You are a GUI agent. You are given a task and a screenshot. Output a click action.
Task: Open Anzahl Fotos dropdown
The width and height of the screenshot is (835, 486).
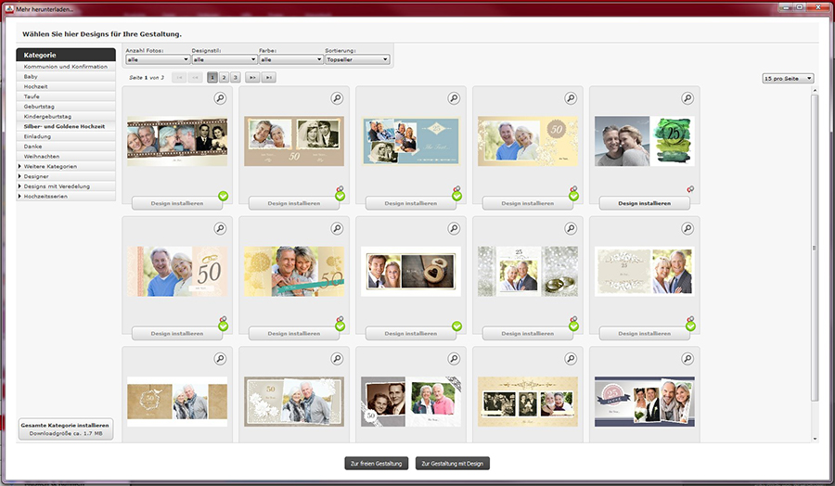point(158,59)
